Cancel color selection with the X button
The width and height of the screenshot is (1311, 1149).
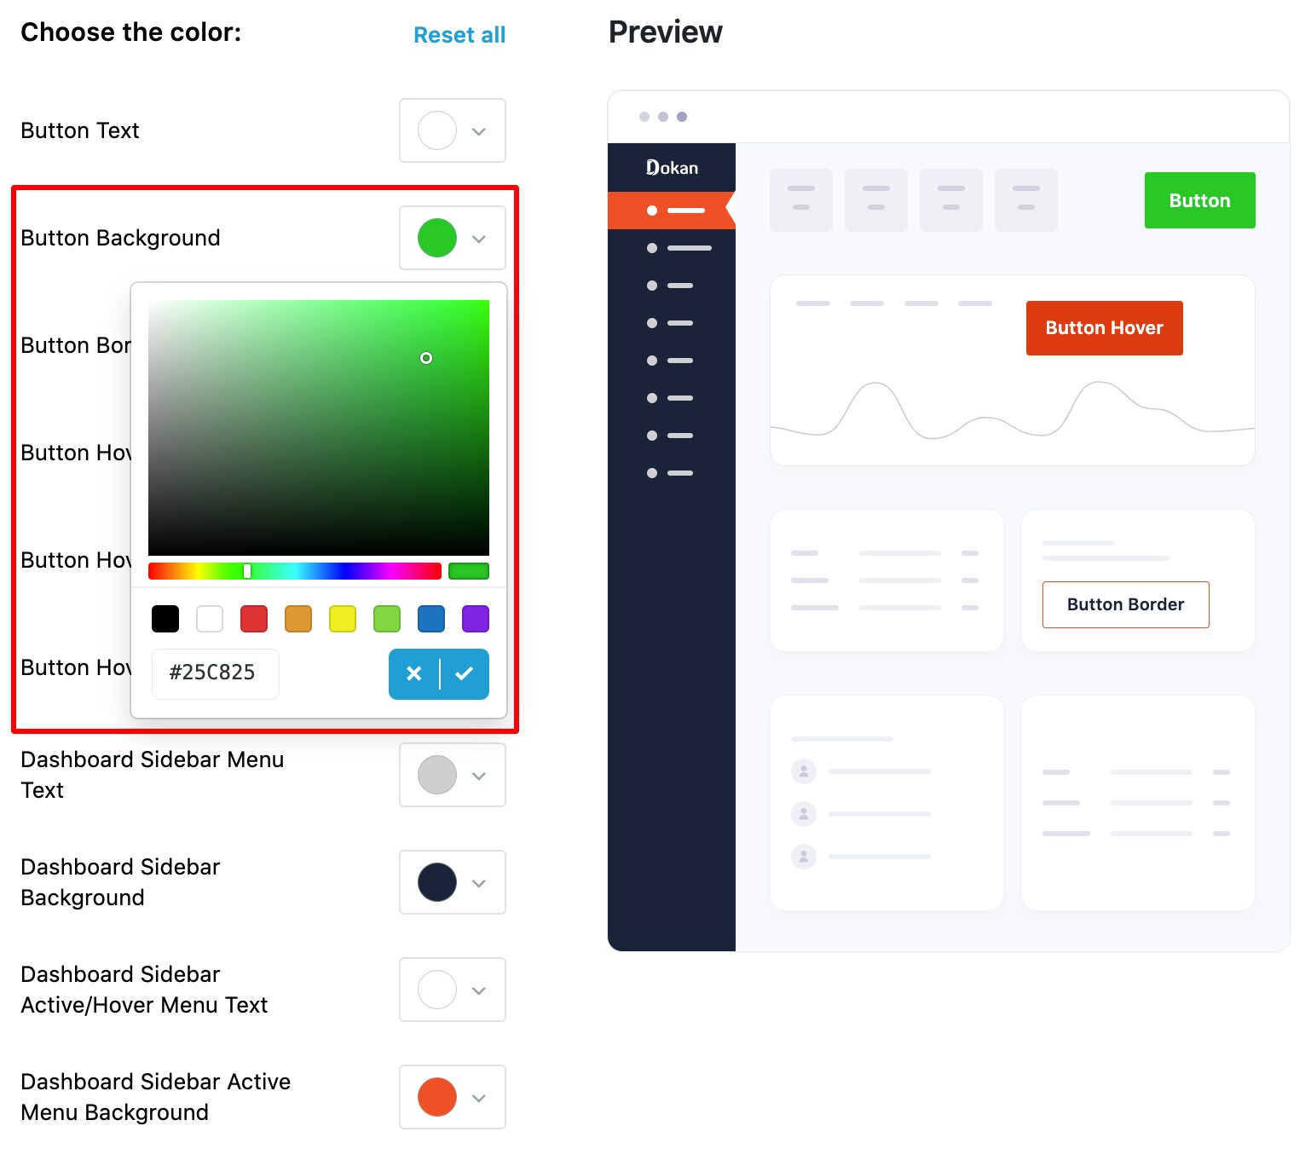pyautogui.click(x=414, y=674)
